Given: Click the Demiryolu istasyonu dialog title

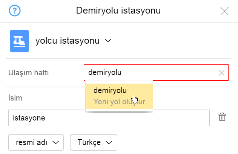Looking at the screenshot, I should point(118,11).
